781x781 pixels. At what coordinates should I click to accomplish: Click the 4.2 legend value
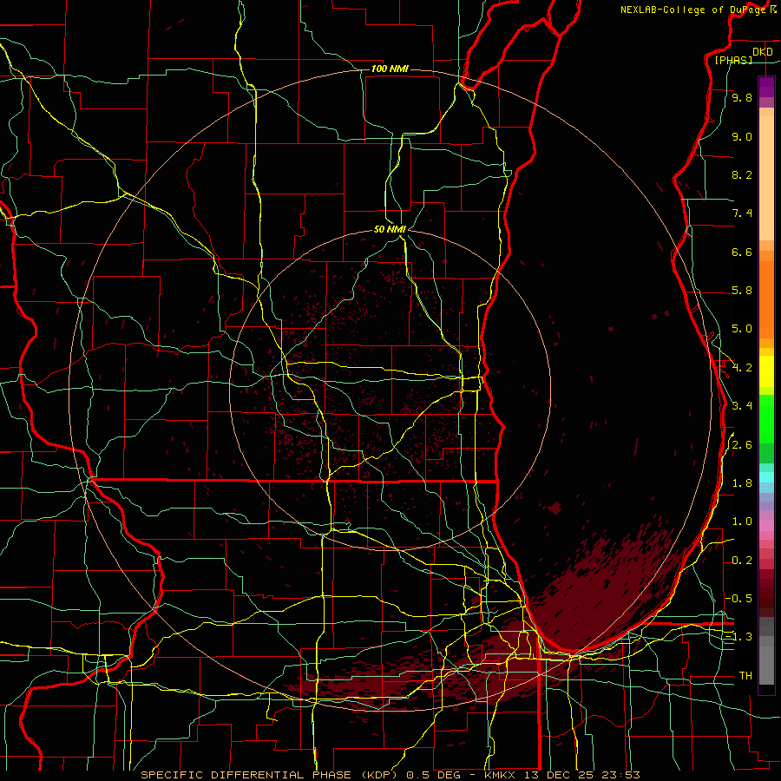[742, 368]
